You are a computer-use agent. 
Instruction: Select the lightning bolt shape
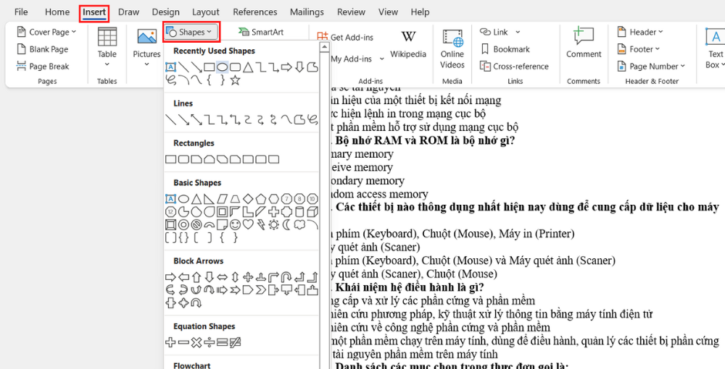point(261,224)
